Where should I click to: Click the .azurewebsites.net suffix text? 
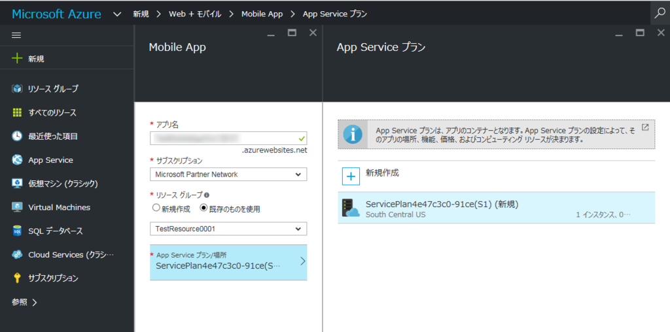[274, 150]
